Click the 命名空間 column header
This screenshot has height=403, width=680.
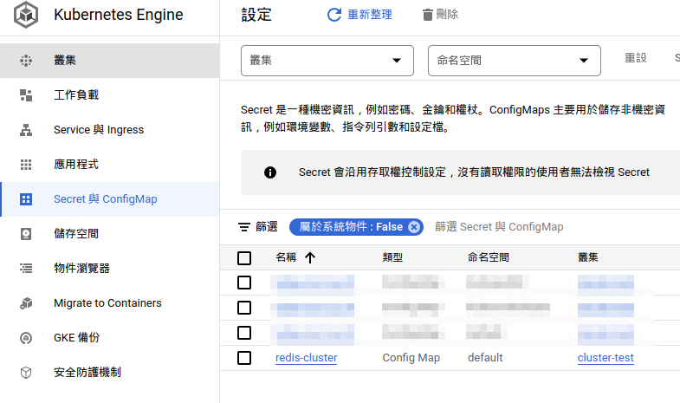point(489,257)
